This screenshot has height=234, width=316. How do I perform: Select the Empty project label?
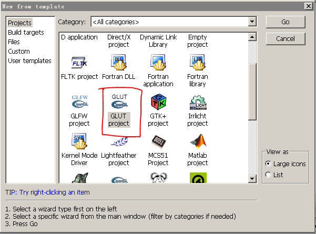(x=198, y=41)
